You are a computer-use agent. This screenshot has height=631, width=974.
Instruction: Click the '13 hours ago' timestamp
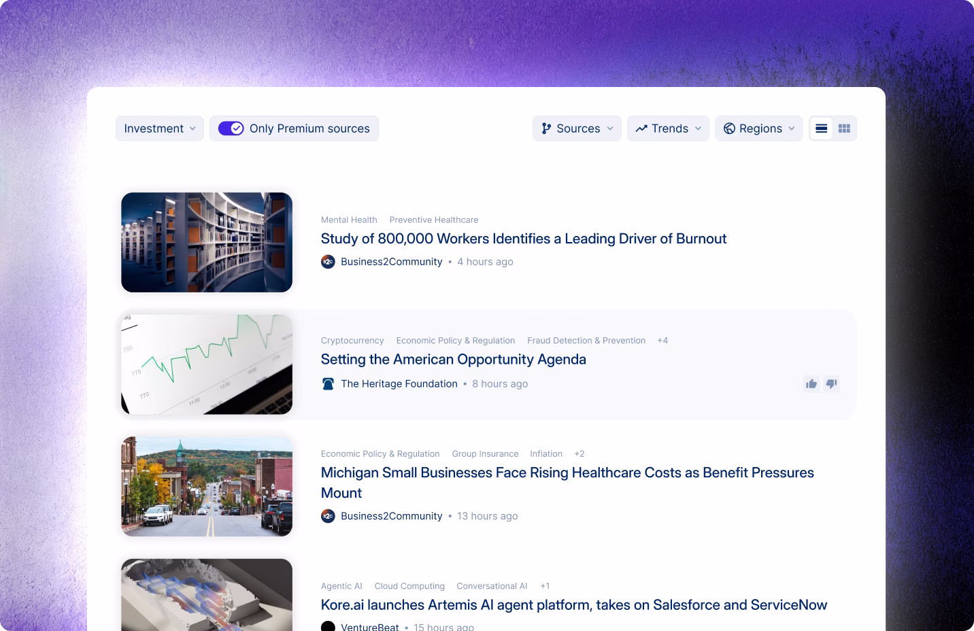(488, 516)
